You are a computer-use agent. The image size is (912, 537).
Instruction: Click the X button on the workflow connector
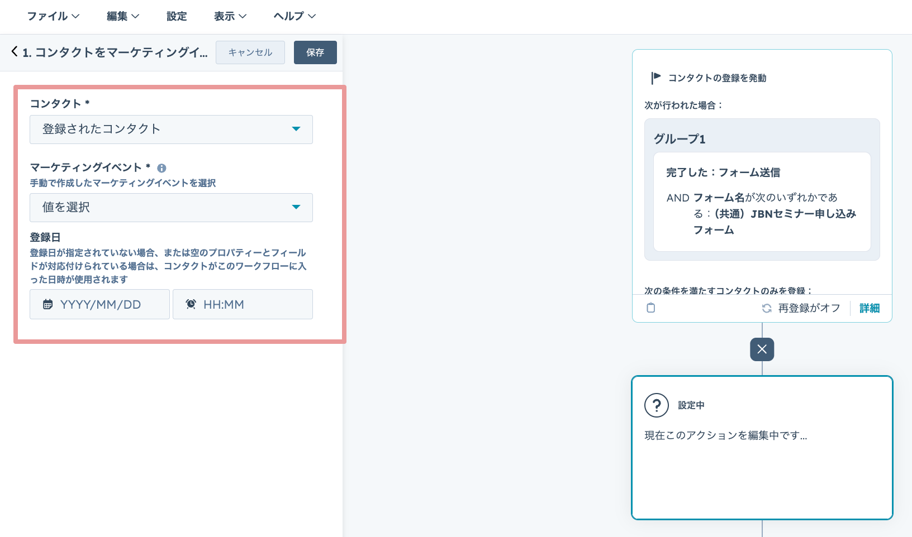coord(762,349)
